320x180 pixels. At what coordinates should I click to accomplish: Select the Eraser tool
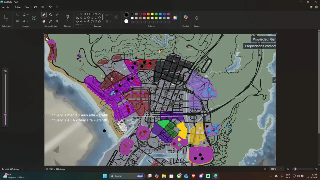click(44, 21)
